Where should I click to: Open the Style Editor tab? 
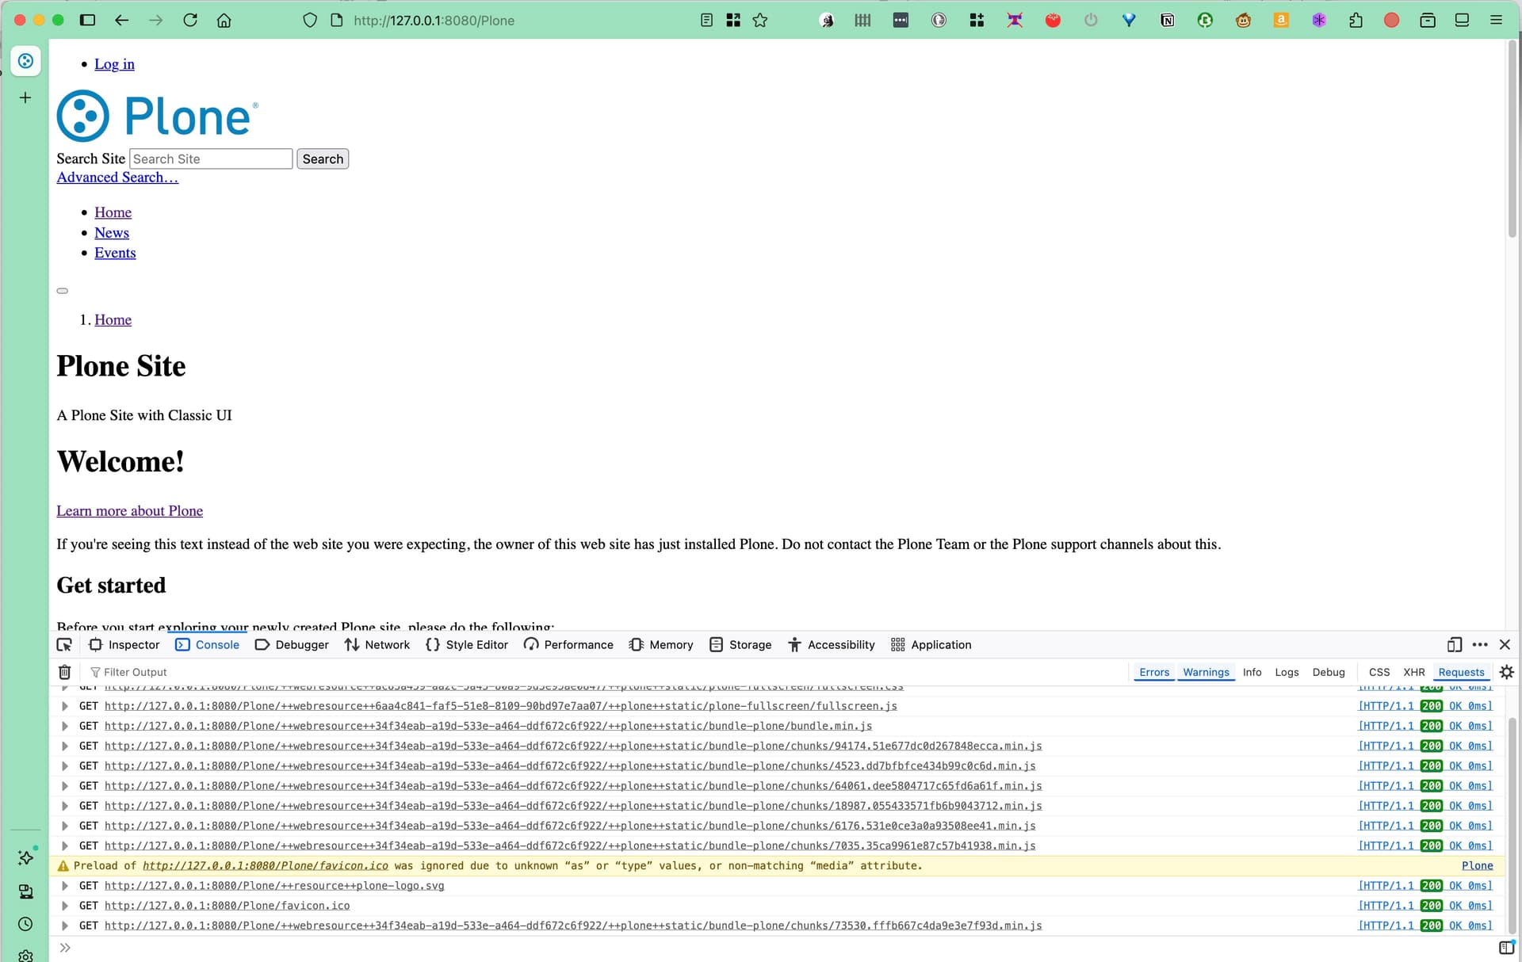pyautogui.click(x=467, y=644)
